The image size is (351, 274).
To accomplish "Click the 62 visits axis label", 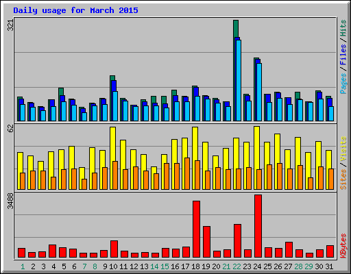I will 10,129.
